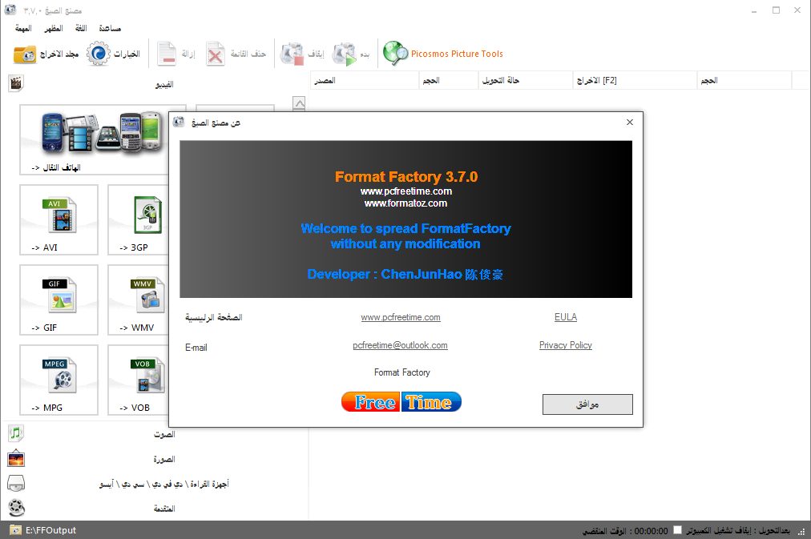Open the first menu bar item (Task)
Screen dimensions: 811x539
pyautogui.click(x=23, y=28)
